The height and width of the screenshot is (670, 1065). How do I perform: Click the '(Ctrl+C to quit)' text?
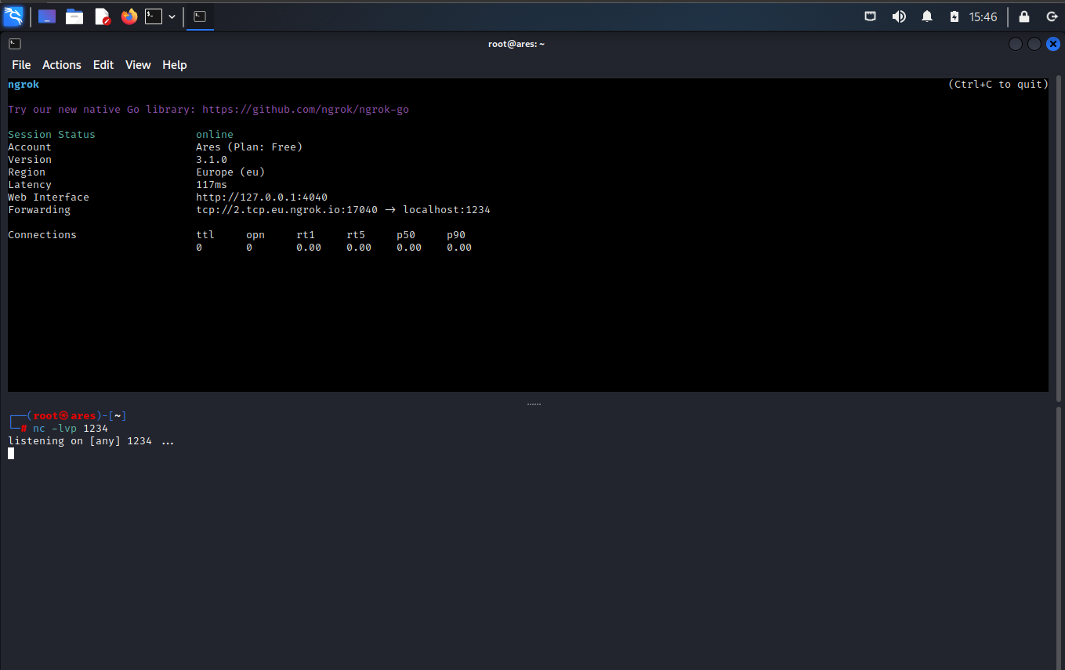[x=998, y=85]
